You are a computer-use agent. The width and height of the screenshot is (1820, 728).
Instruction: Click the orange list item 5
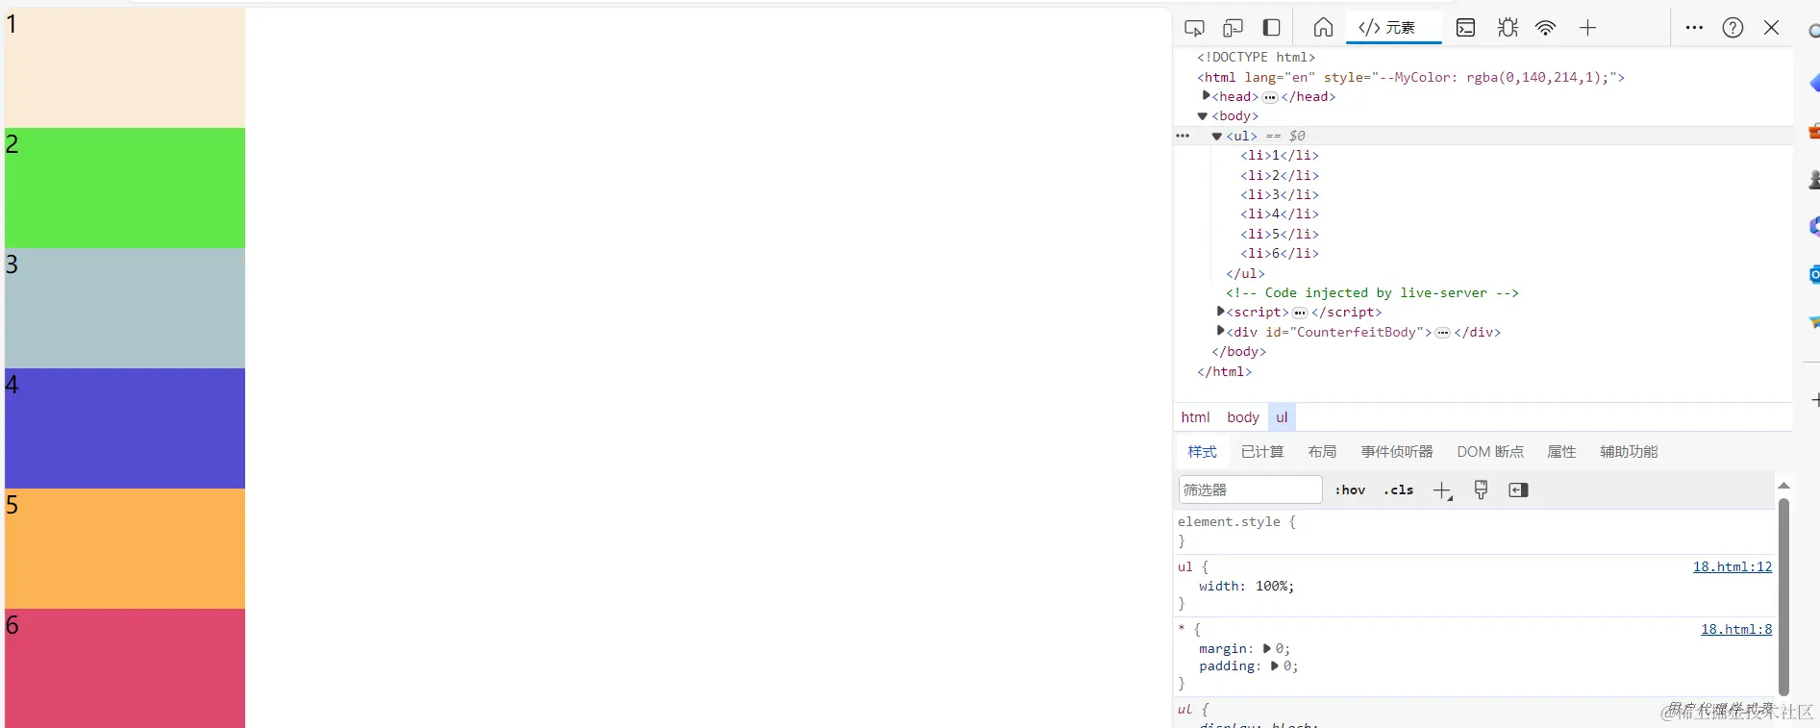tap(125, 549)
